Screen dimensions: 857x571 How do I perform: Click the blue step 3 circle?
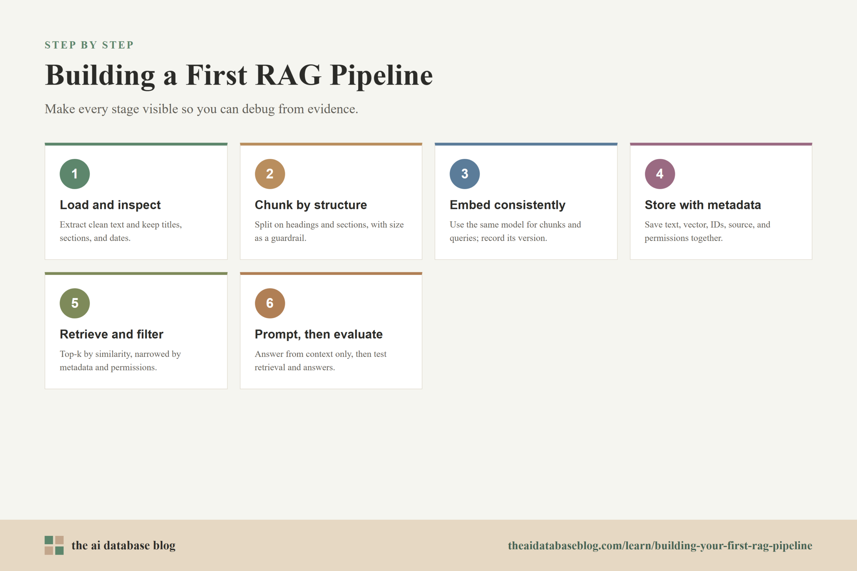465,174
